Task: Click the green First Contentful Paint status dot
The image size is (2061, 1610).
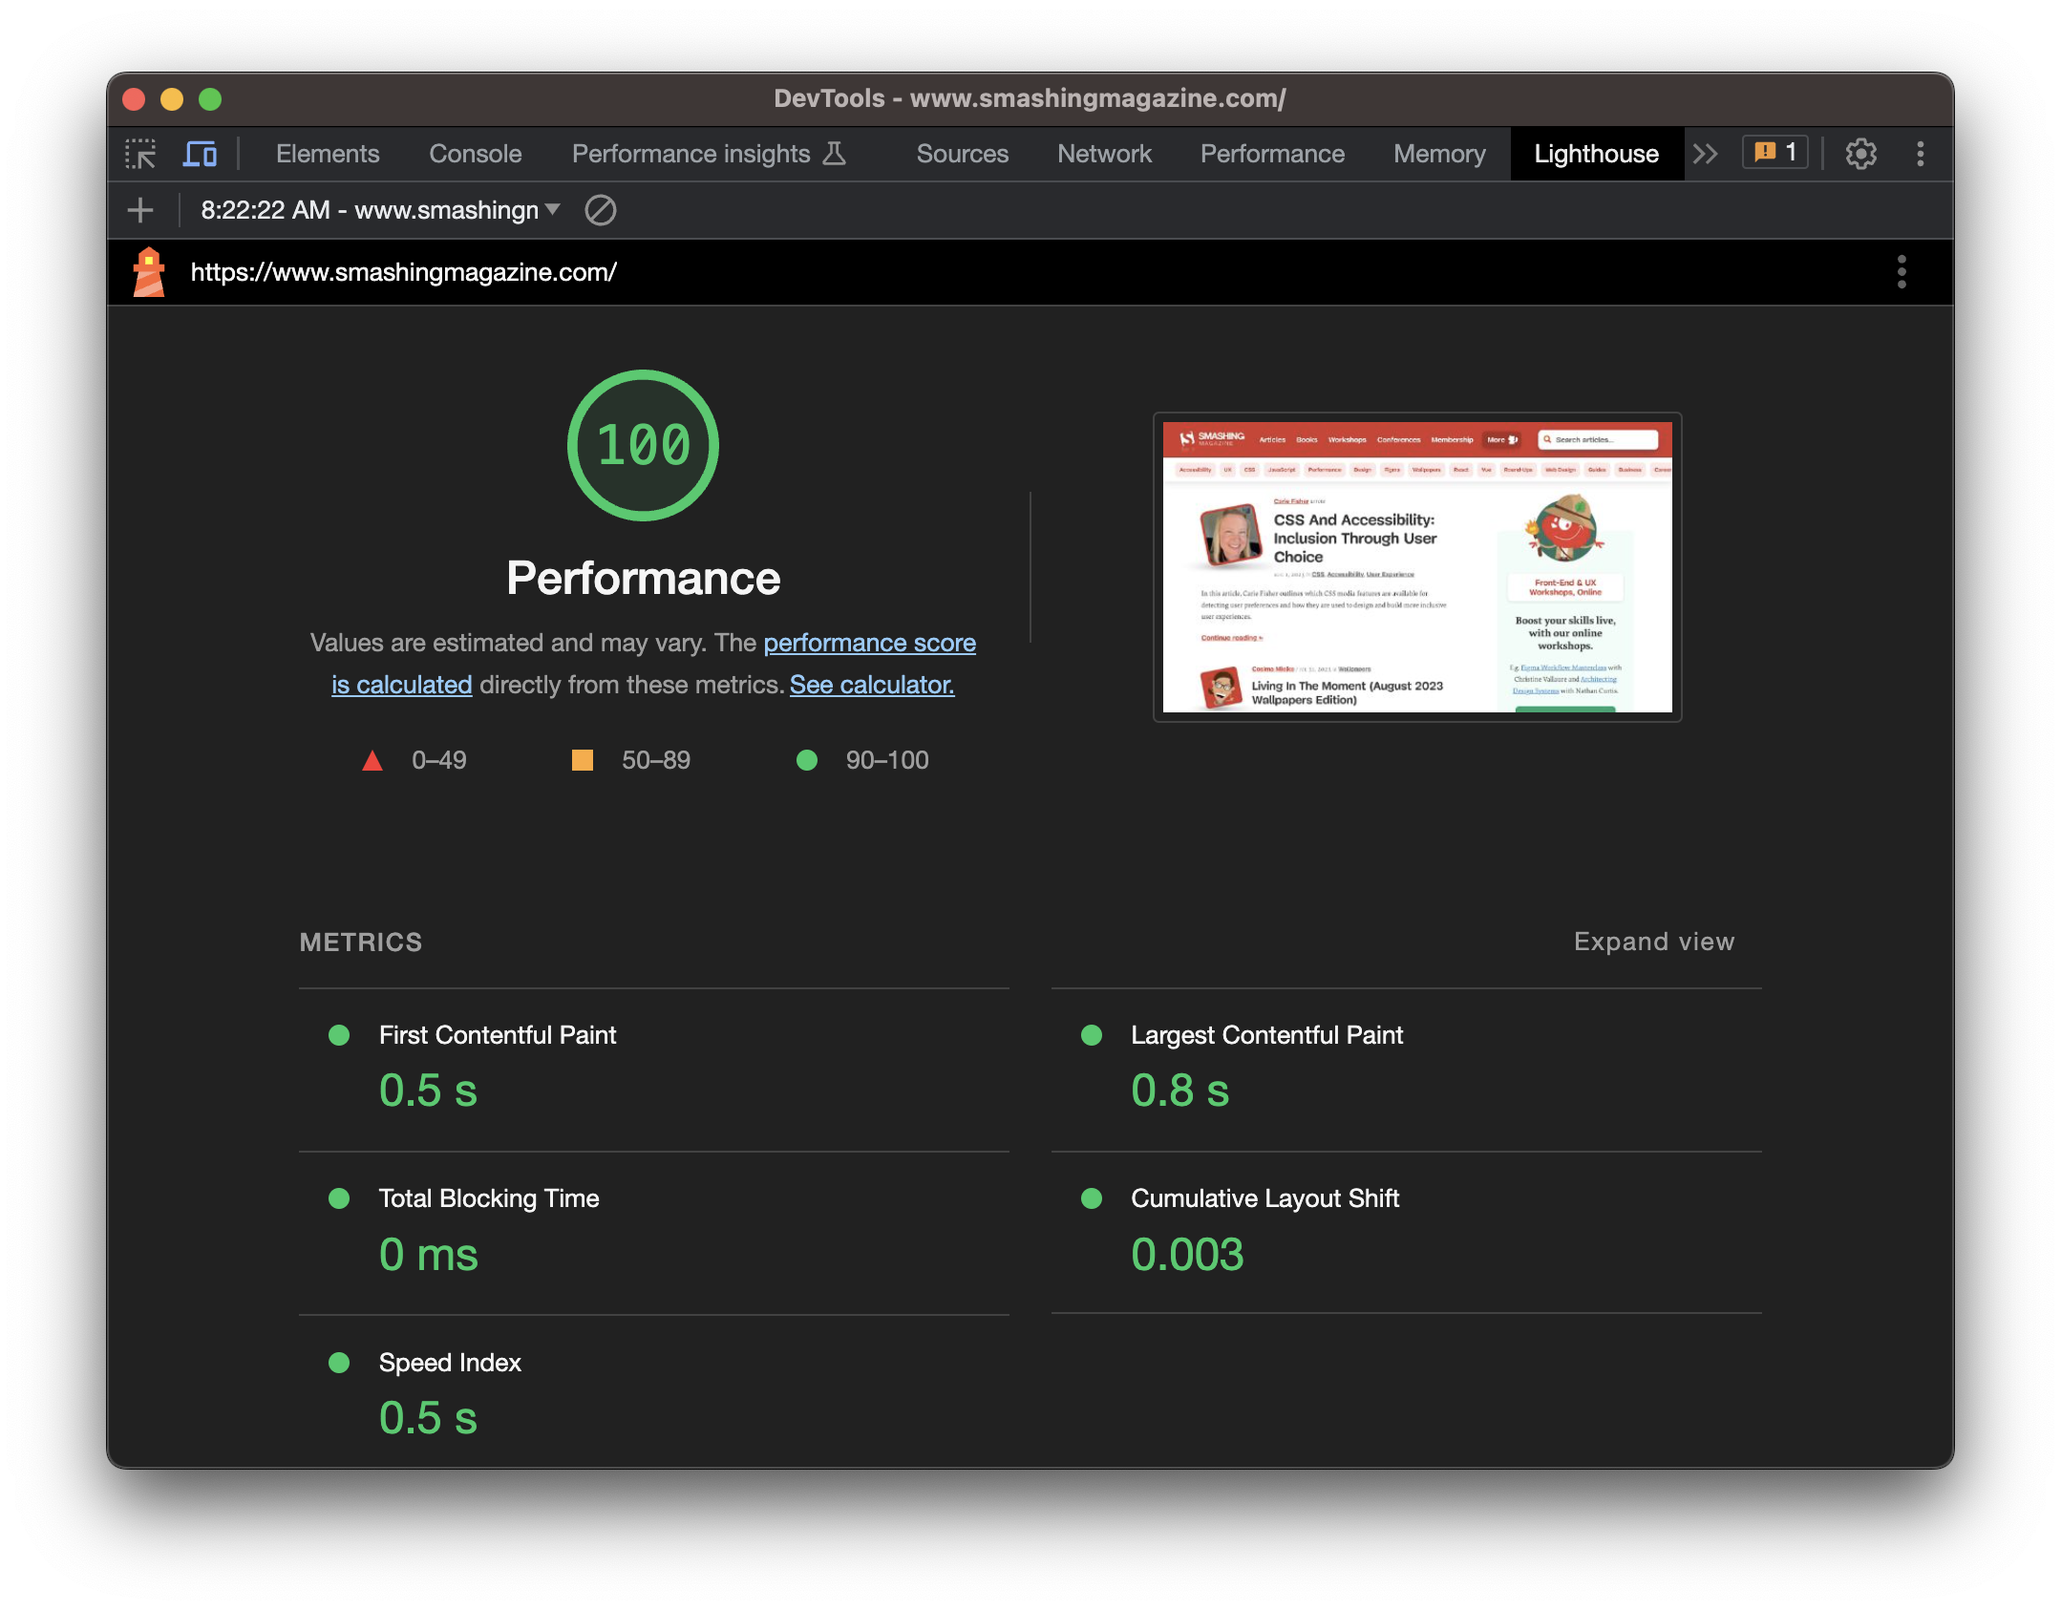Action: click(x=339, y=1034)
